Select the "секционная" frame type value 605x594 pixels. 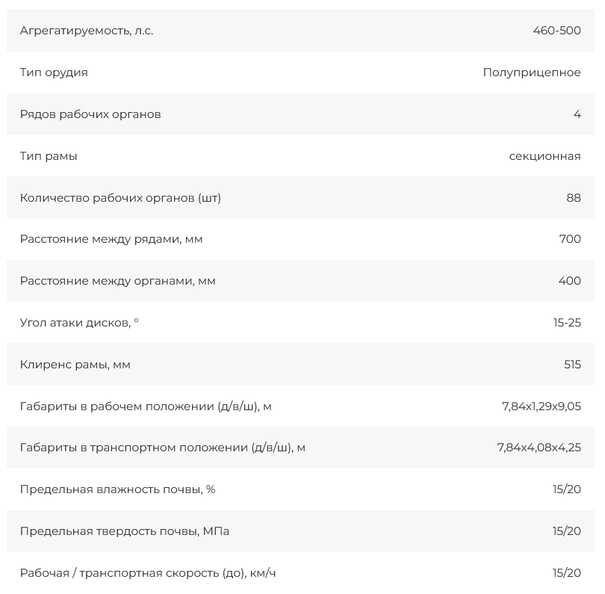544,156
